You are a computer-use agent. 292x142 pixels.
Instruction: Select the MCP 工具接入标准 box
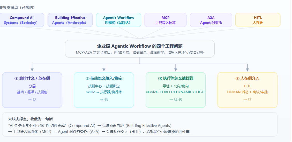click(166, 20)
